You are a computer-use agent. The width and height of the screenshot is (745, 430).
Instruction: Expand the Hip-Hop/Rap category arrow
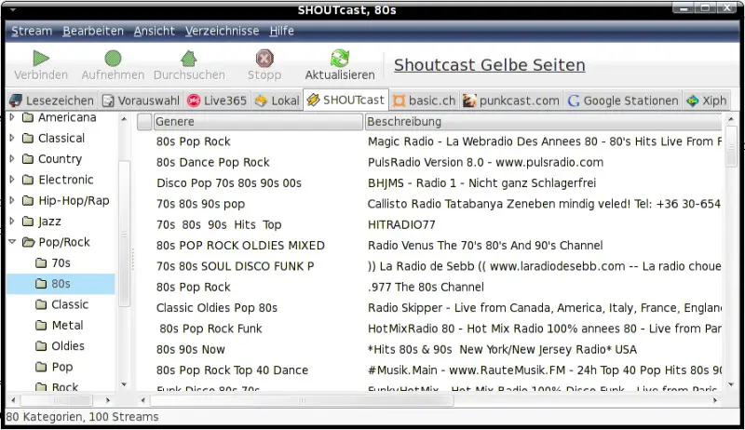point(12,200)
